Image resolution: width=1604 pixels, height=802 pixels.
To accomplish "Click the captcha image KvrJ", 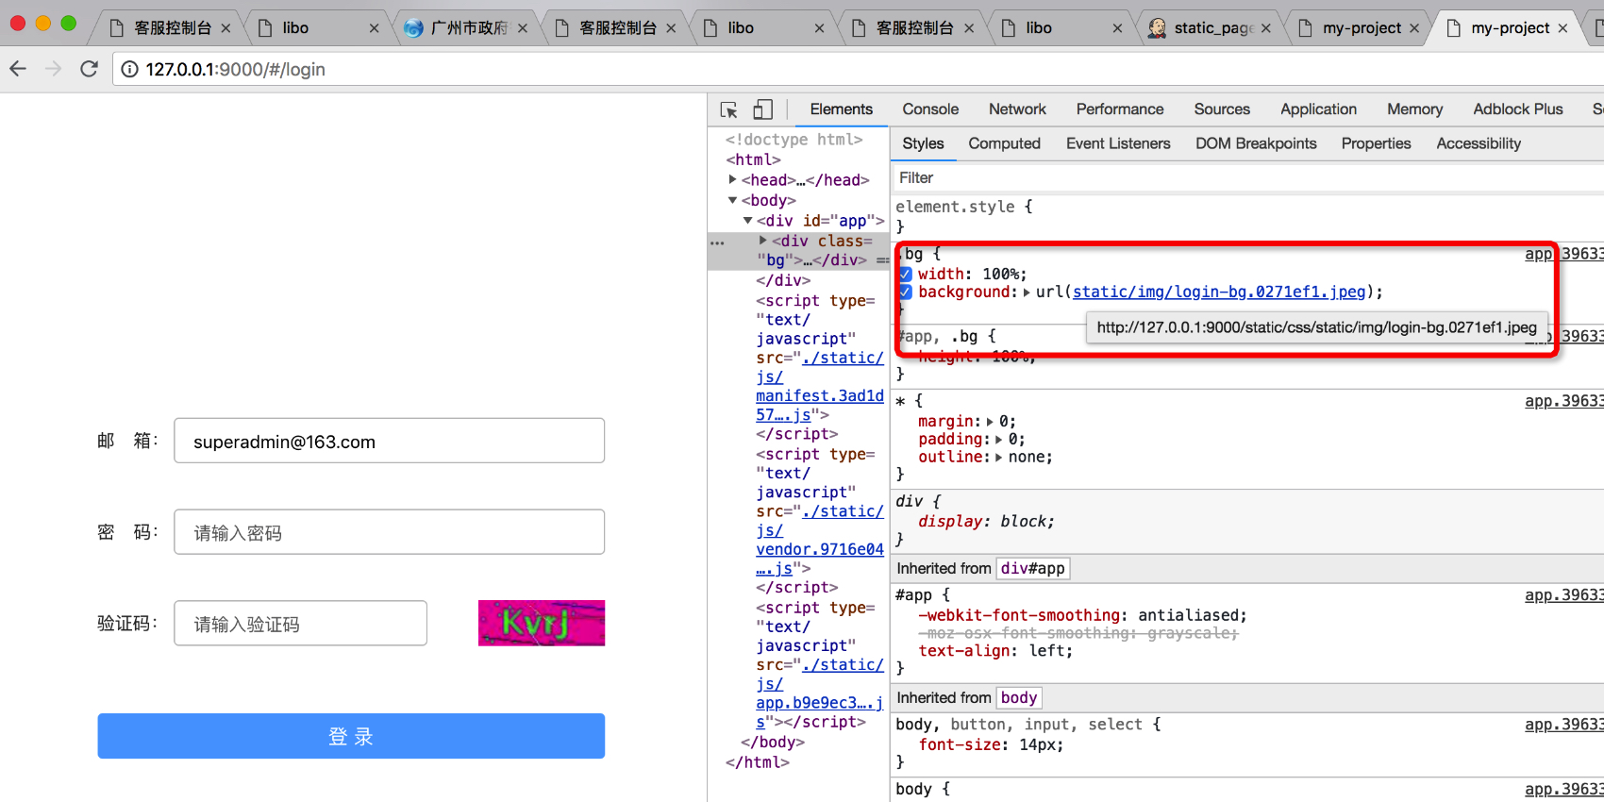I will click(541, 624).
